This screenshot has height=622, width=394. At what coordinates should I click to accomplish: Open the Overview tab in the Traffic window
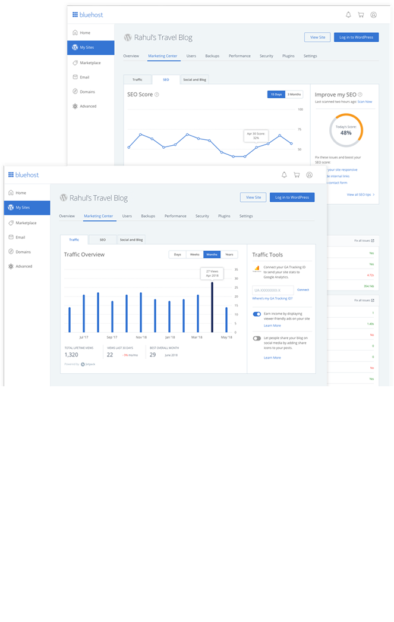pos(67,216)
